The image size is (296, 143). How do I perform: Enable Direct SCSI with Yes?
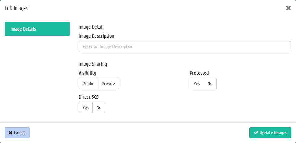point(86,108)
